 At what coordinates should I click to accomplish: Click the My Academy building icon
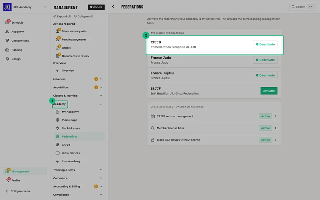coord(58,112)
